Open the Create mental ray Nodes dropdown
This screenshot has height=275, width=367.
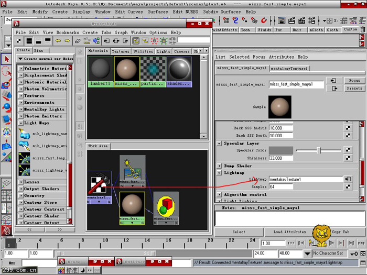click(46, 59)
